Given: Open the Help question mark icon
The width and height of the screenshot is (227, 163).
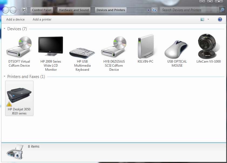Looking at the screenshot, I should click(x=220, y=19).
